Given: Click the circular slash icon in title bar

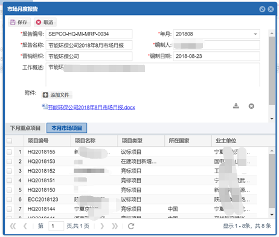Looking at the screenshot, I should (x=262, y=9).
